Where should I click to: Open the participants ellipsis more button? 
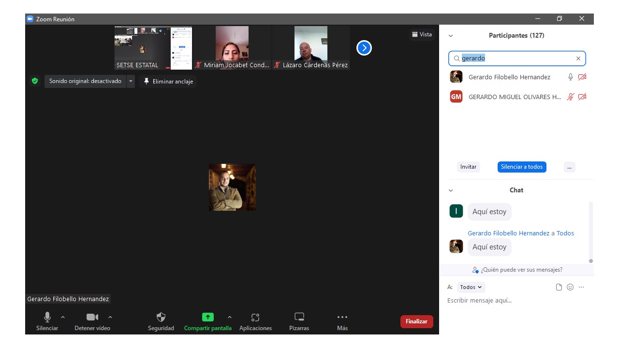569,167
